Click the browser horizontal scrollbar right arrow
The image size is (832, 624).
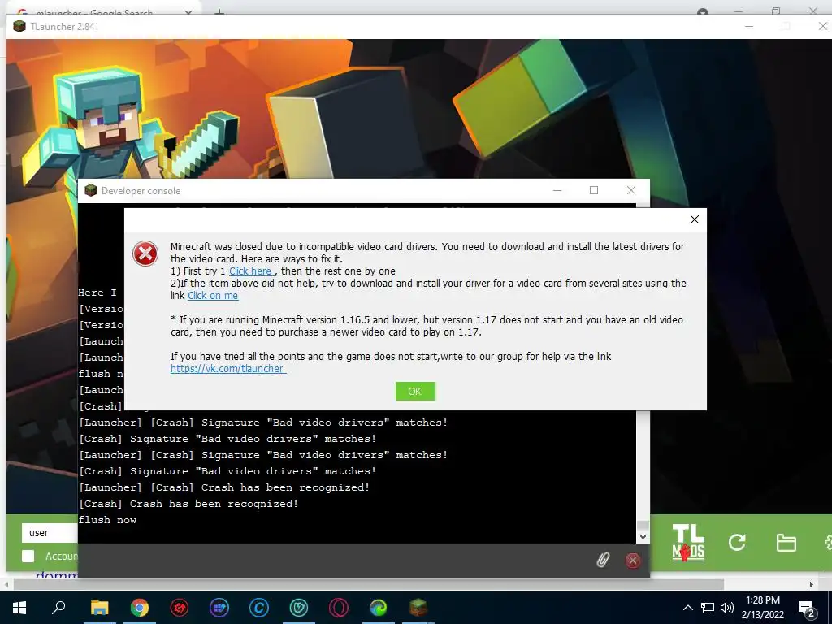click(812, 584)
